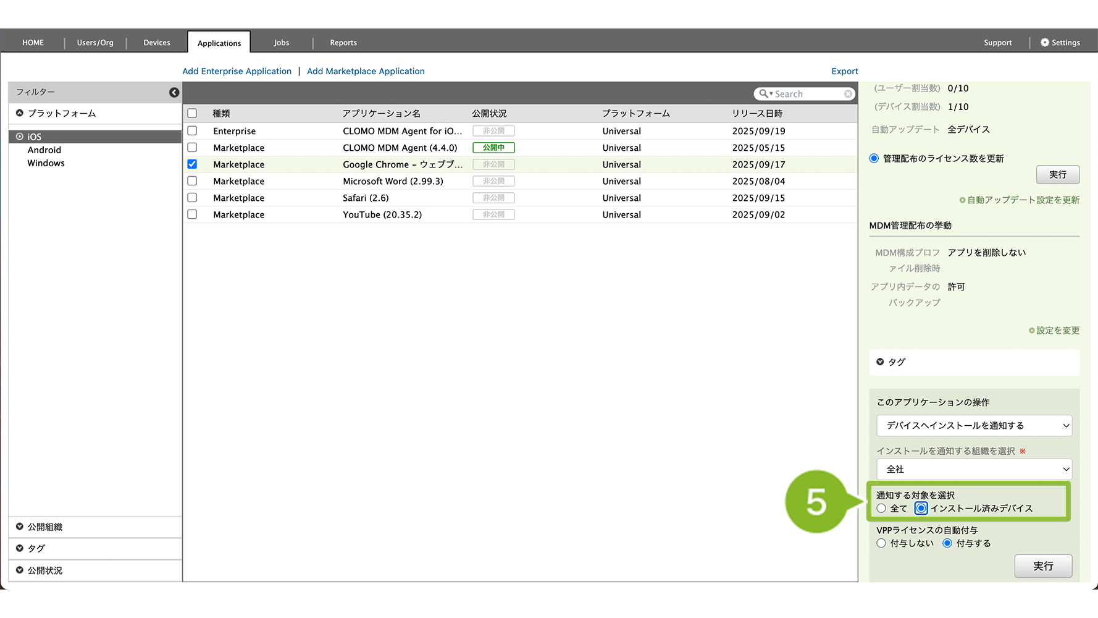Click 非公開 badge on Safari row

click(x=493, y=198)
